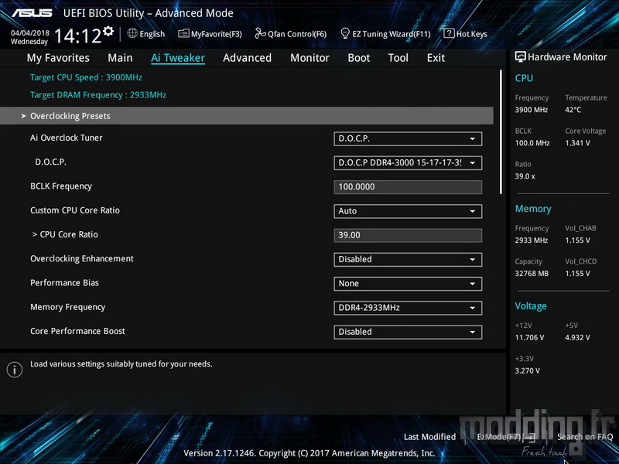The image size is (619, 464).
Task: Open the Ai Overclock Tuner dropdown
Action: pyautogui.click(x=408, y=139)
